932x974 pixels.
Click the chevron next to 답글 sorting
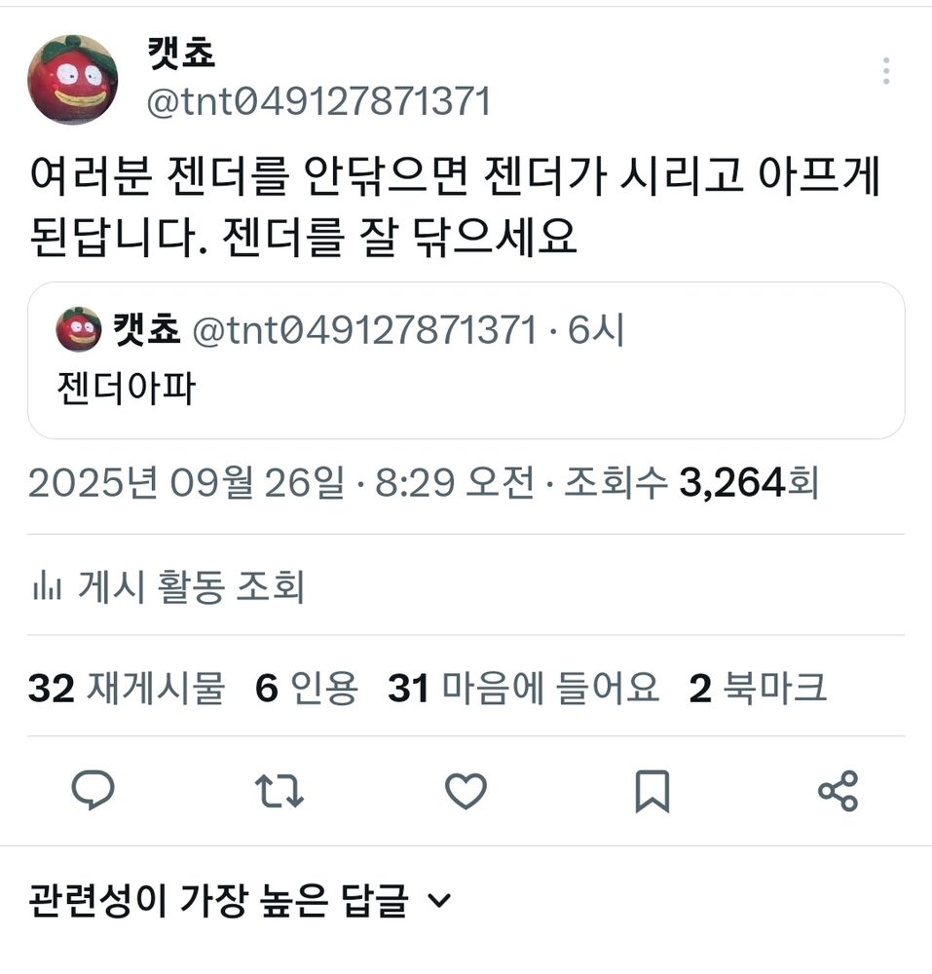[439, 900]
